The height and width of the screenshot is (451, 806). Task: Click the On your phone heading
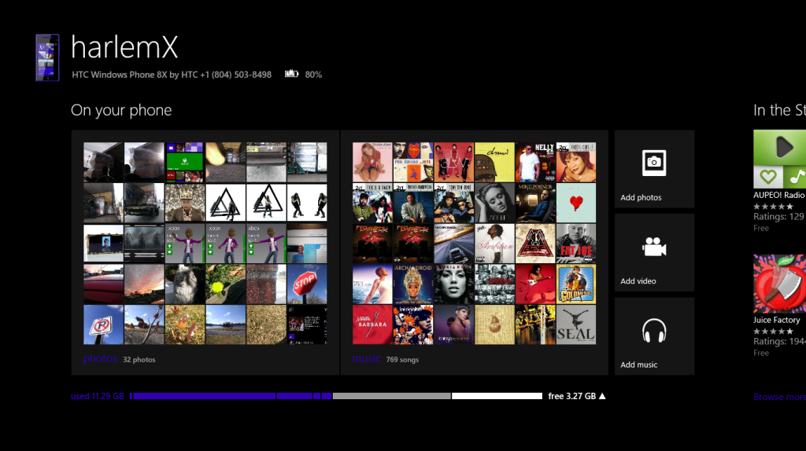pyautogui.click(x=121, y=110)
